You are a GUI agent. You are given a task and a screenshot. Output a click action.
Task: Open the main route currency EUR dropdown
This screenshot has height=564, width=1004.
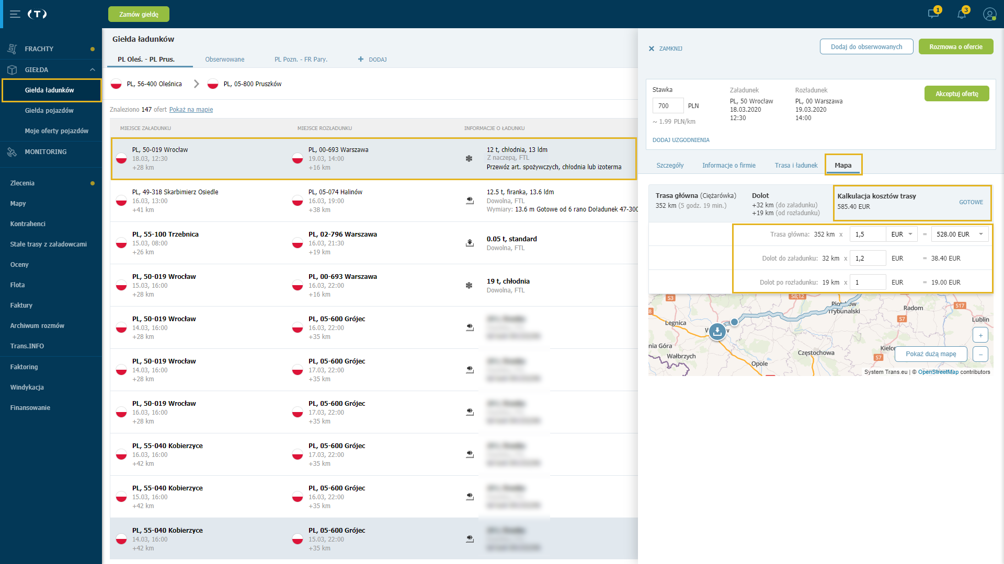pyautogui.click(x=902, y=234)
